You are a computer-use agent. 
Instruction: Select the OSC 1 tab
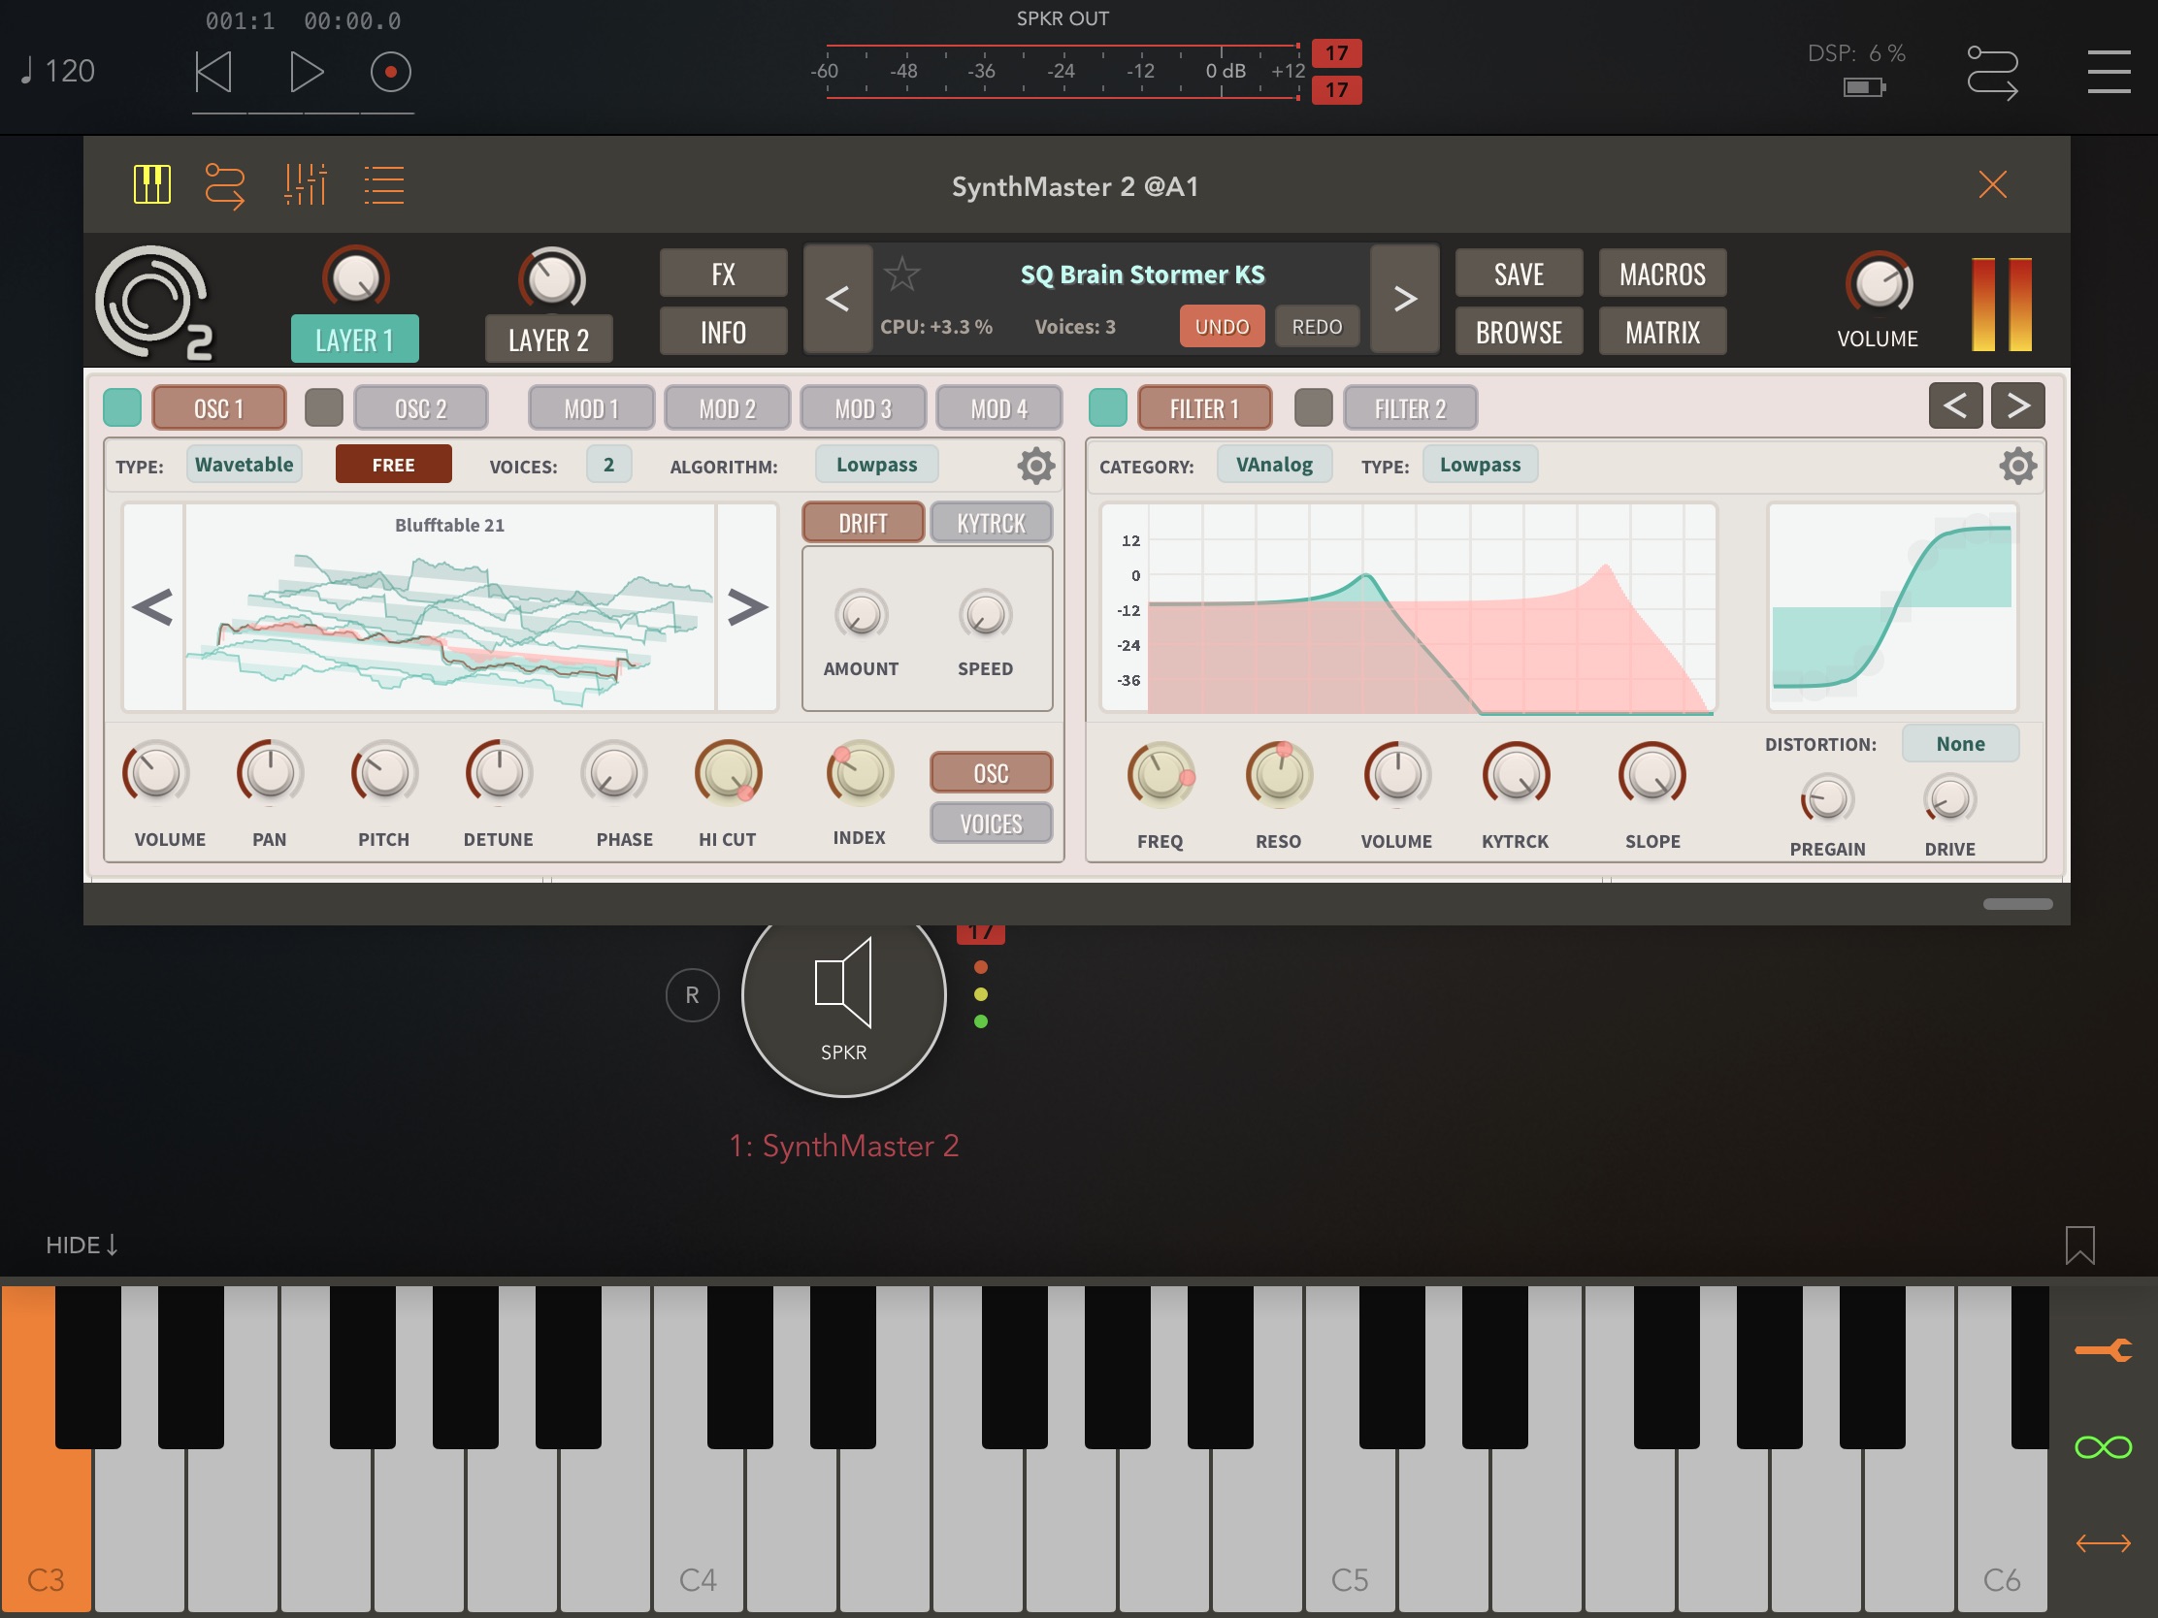[218, 407]
